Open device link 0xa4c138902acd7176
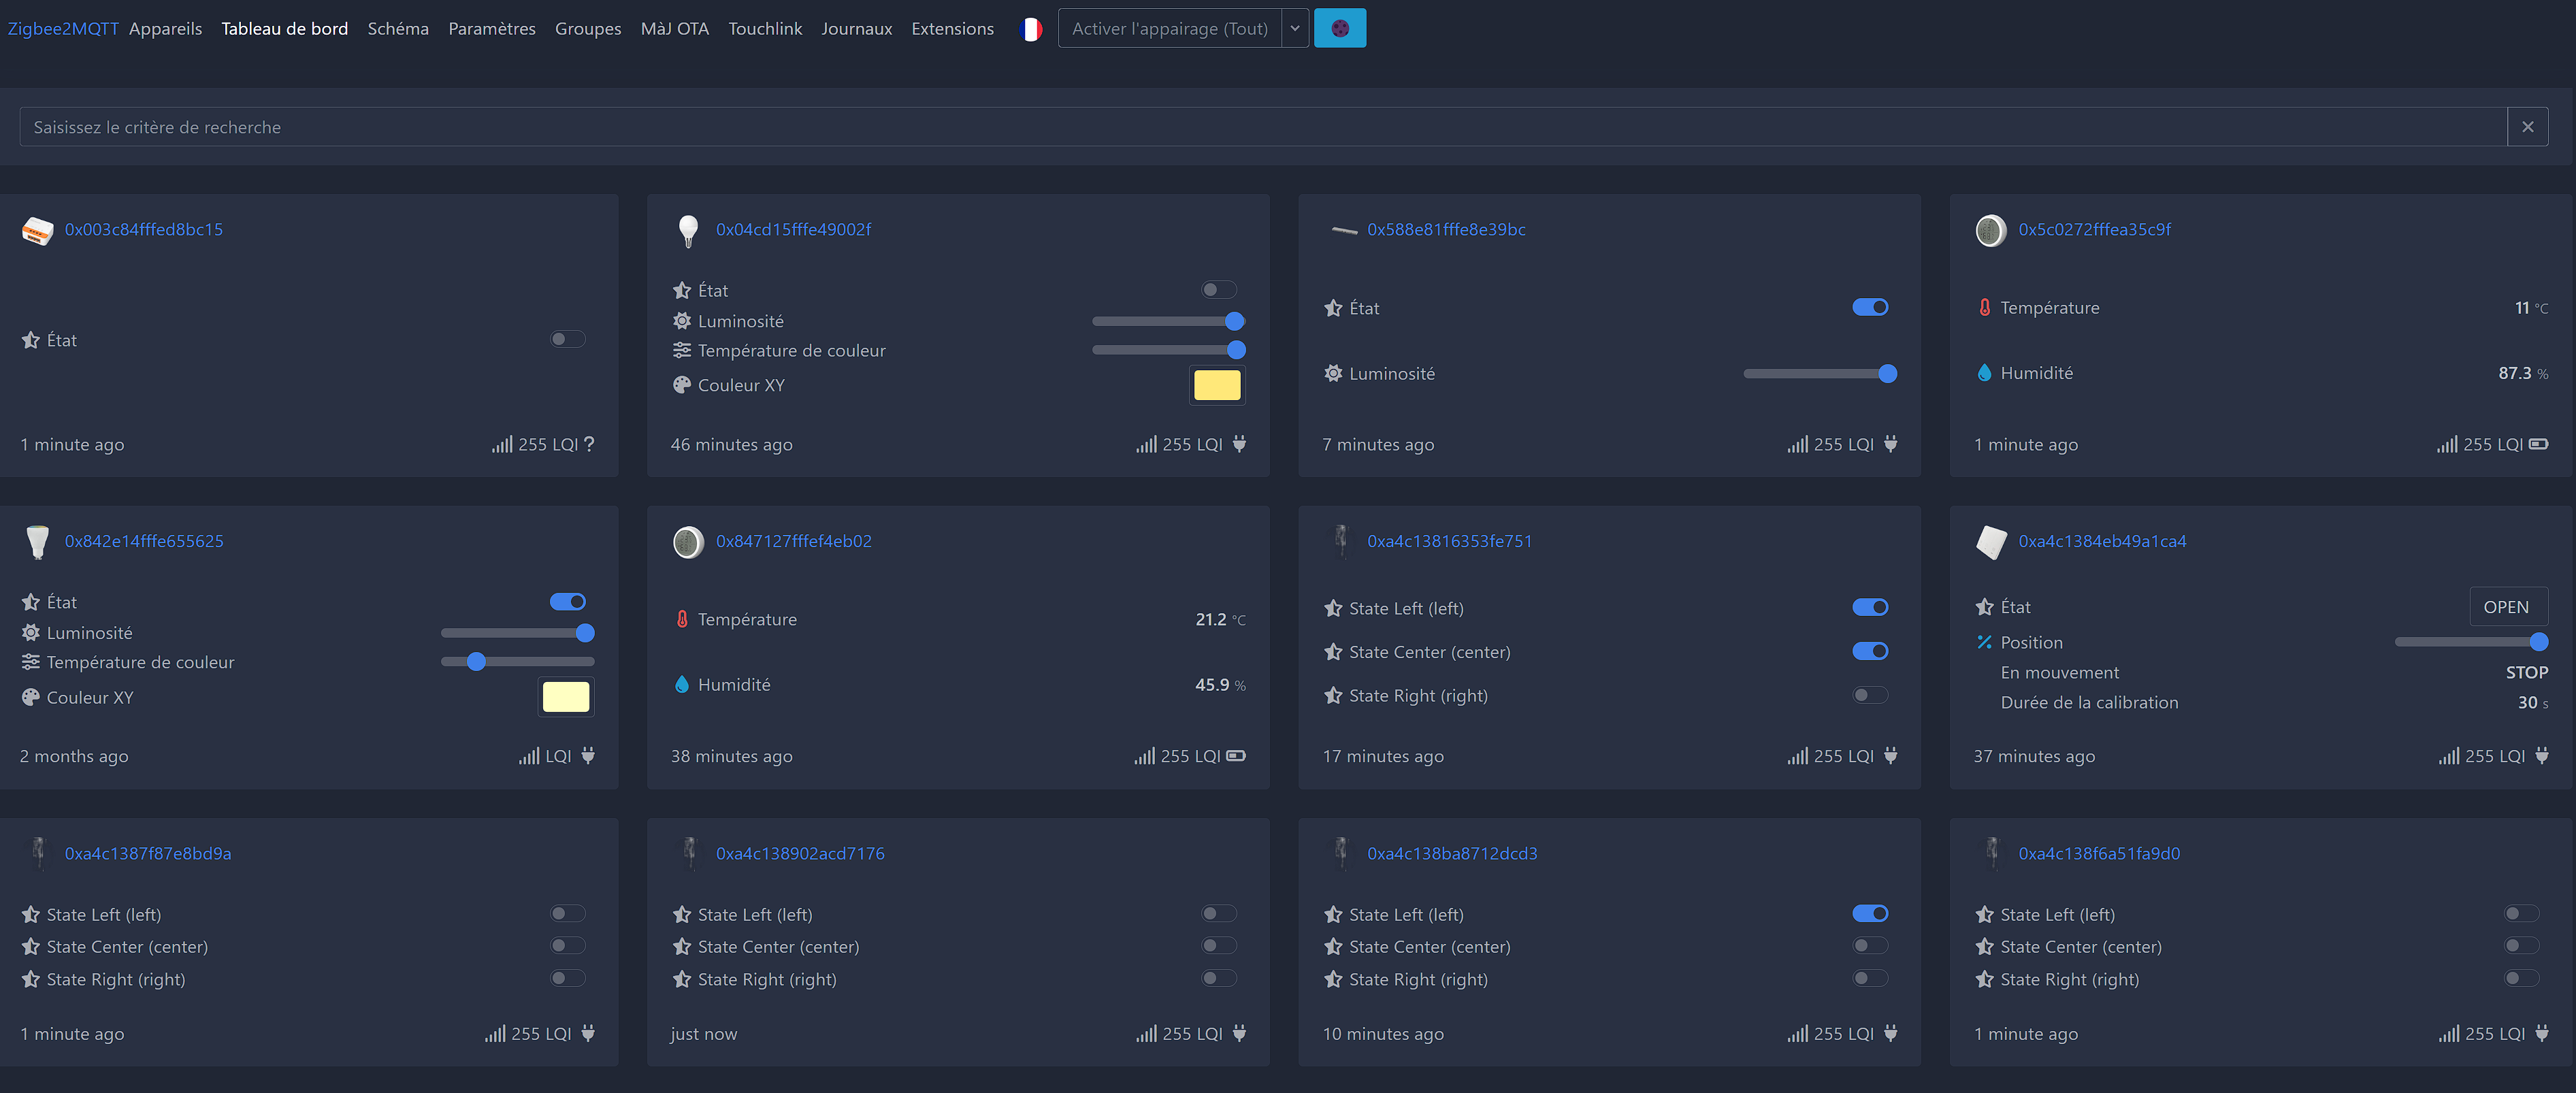This screenshot has height=1093, width=2576. 799,854
